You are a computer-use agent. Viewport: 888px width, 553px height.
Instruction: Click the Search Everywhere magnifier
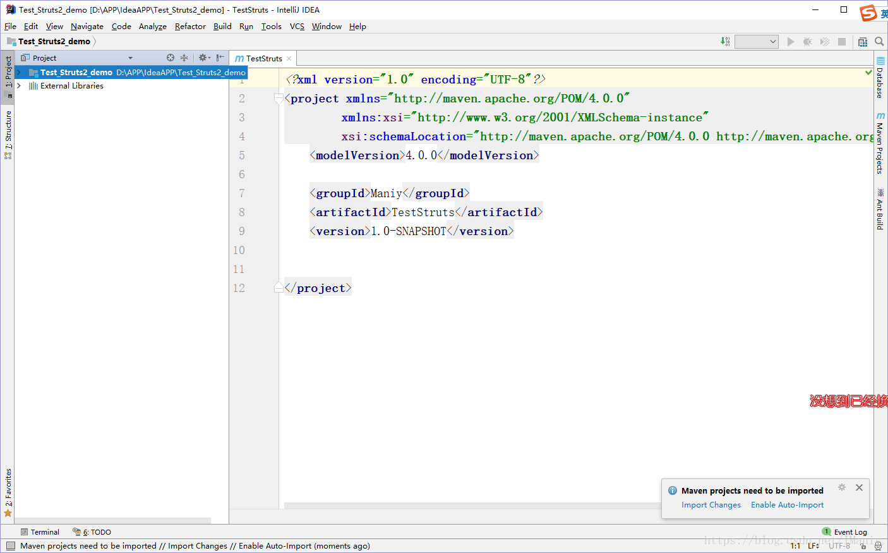(x=879, y=42)
